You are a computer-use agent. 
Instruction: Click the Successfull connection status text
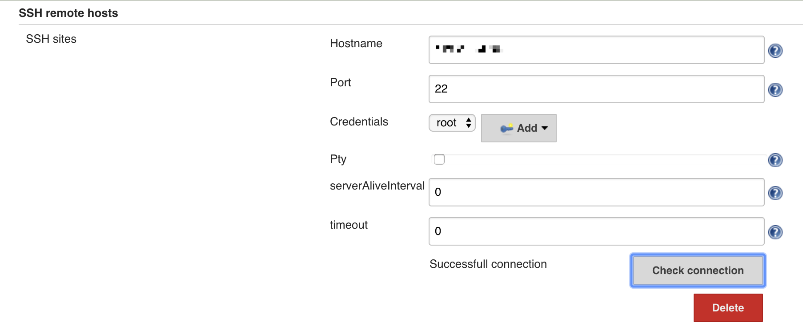coord(488,264)
